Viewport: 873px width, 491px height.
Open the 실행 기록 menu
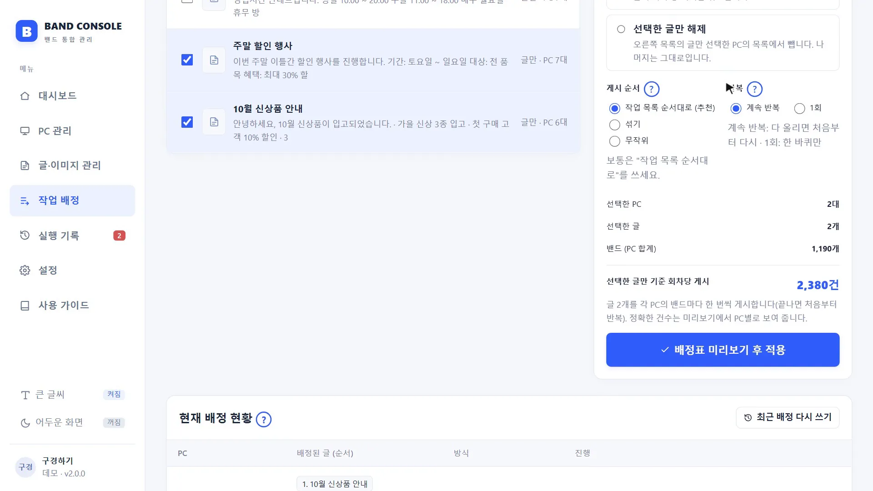72,235
